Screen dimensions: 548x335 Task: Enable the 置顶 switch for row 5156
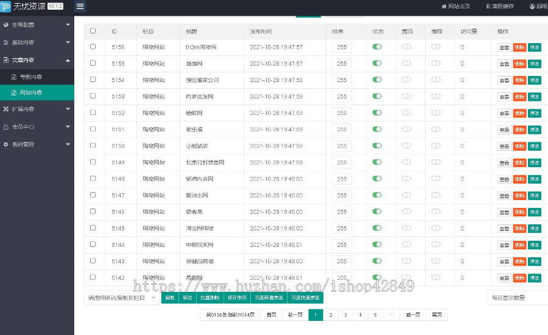click(x=407, y=46)
